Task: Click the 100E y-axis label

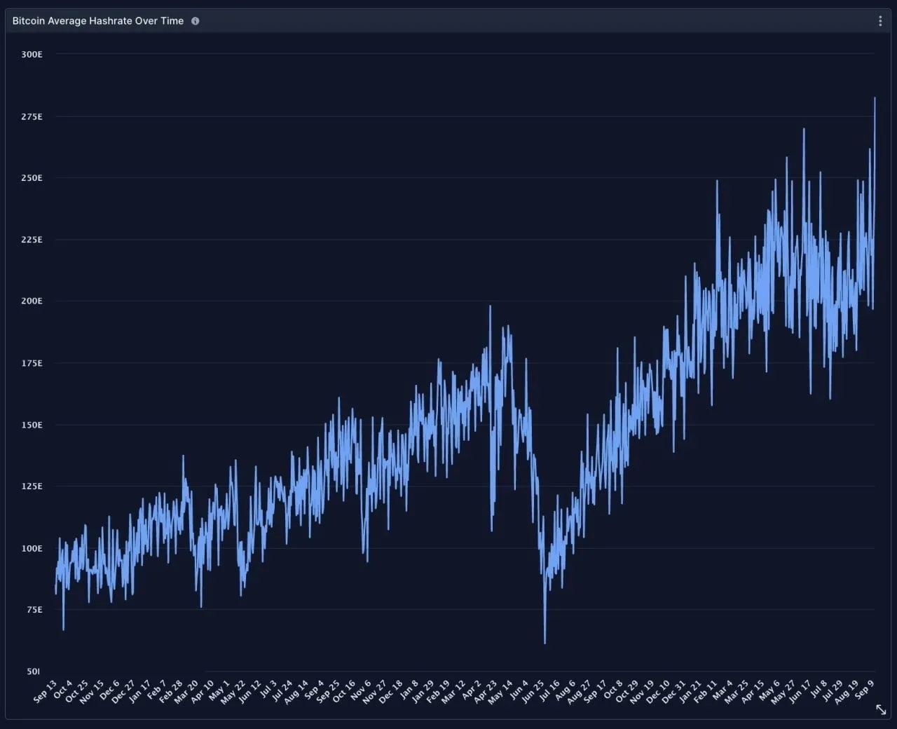Action: click(x=32, y=548)
